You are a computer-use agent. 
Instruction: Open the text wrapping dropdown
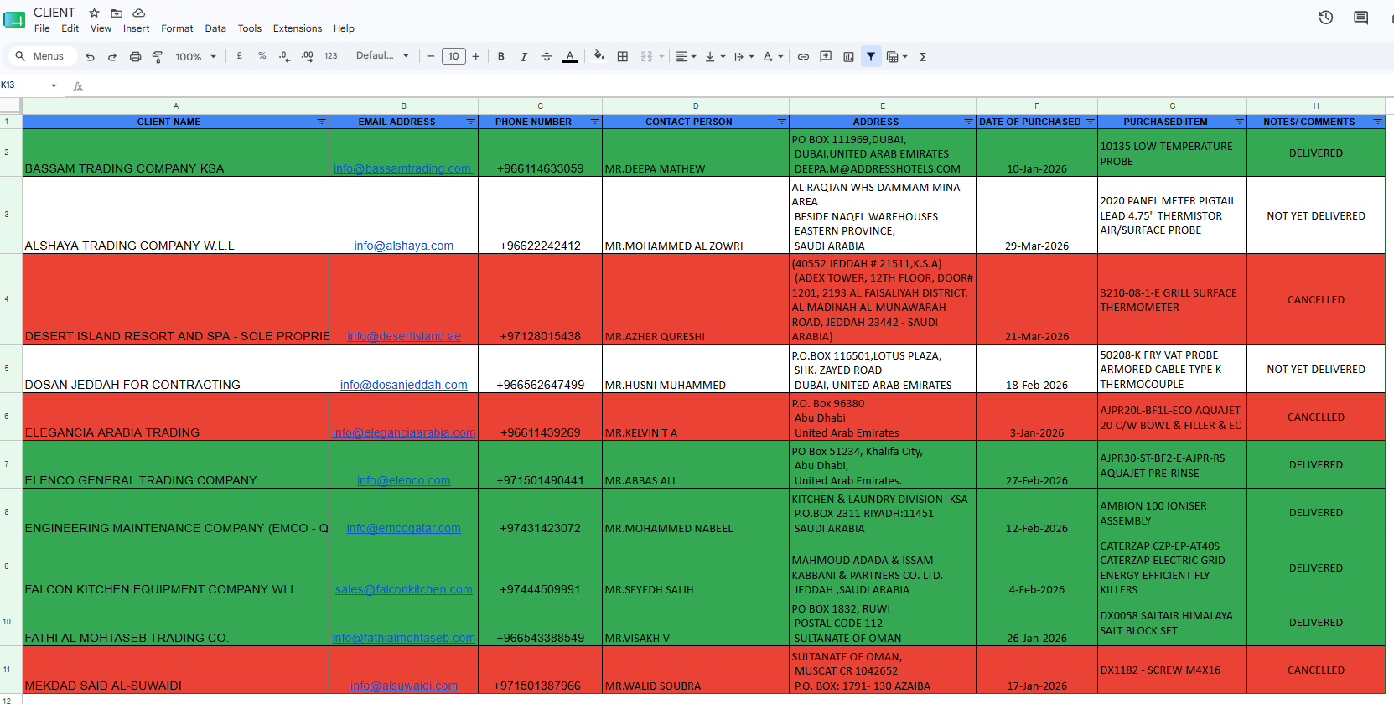click(x=744, y=56)
